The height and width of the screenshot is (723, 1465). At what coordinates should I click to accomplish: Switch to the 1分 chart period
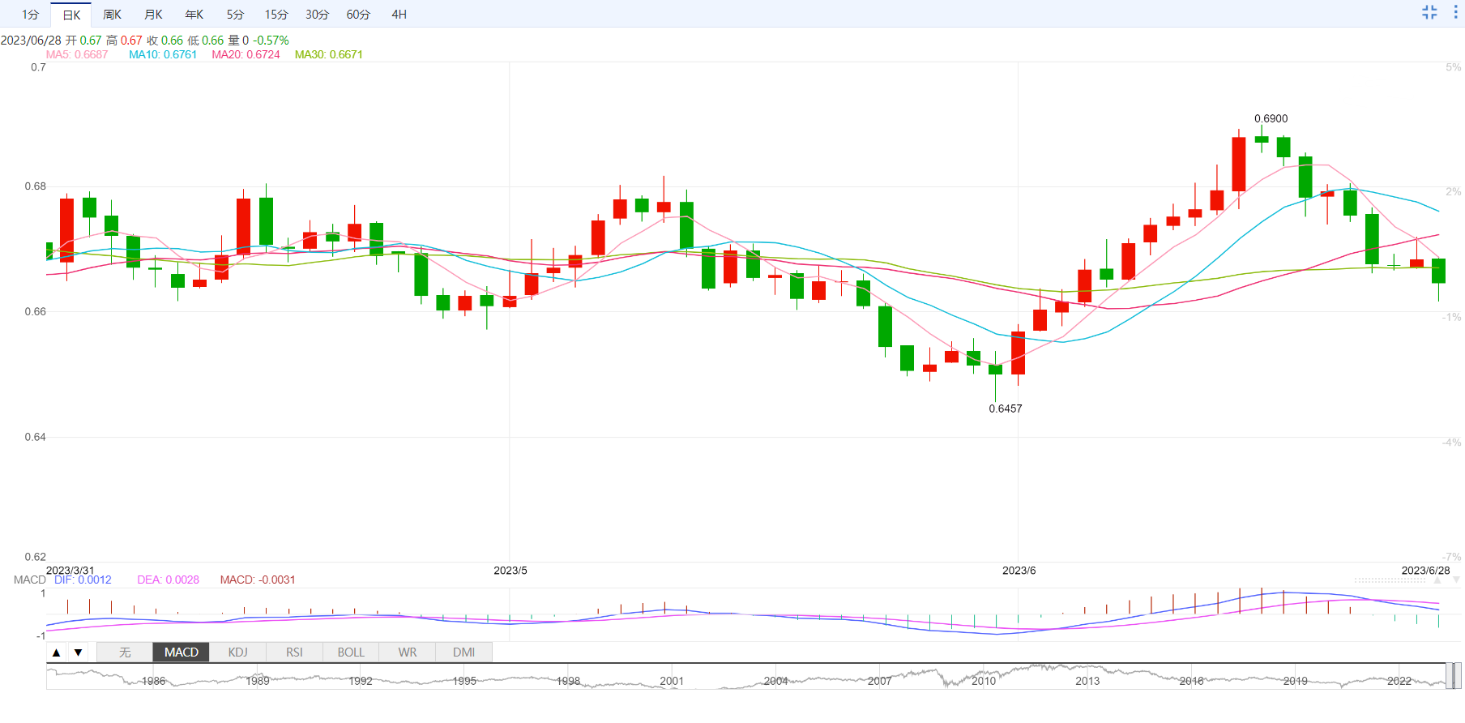click(30, 15)
